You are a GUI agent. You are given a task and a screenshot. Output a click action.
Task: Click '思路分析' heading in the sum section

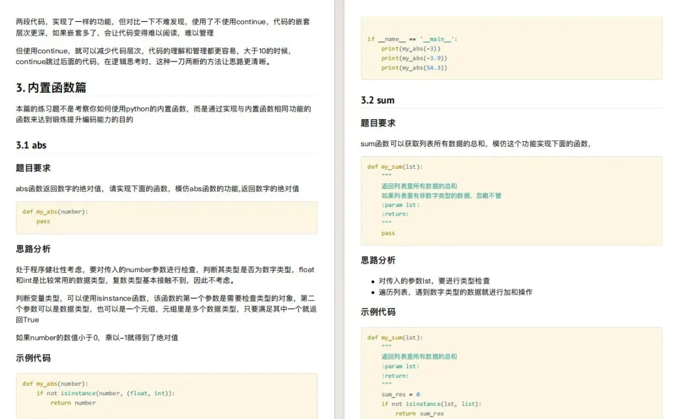(x=378, y=260)
